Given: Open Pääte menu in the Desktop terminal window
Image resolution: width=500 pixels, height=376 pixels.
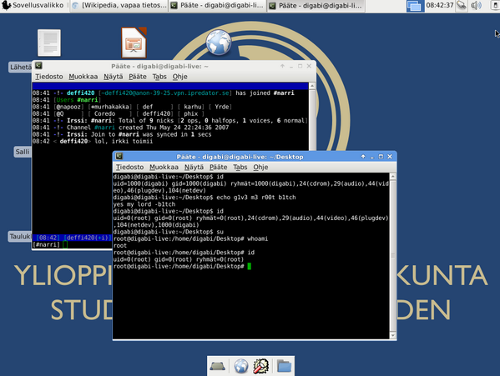Looking at the screenshot, I should [218, 167].
